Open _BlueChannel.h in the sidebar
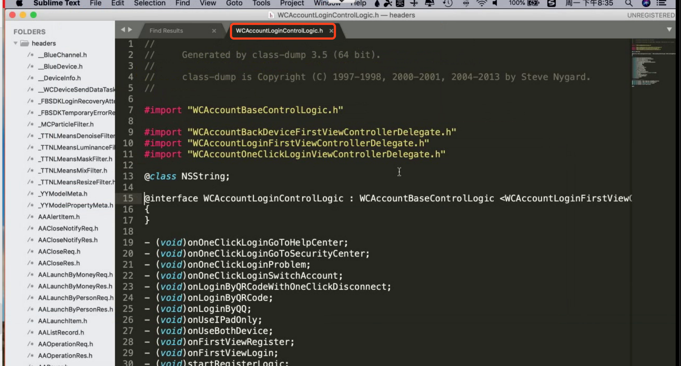 click(62, 55)
